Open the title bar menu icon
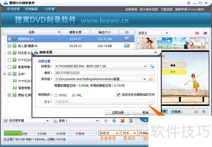 tap(189, 3)
